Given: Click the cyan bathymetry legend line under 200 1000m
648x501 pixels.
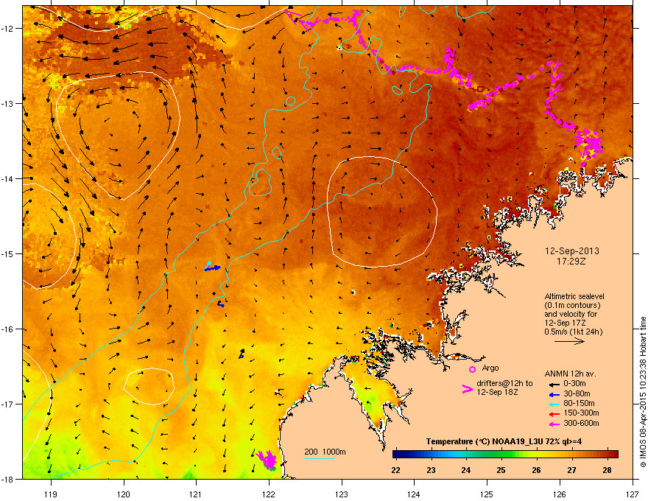Looking at the screenshot, I should click(319, 458).
